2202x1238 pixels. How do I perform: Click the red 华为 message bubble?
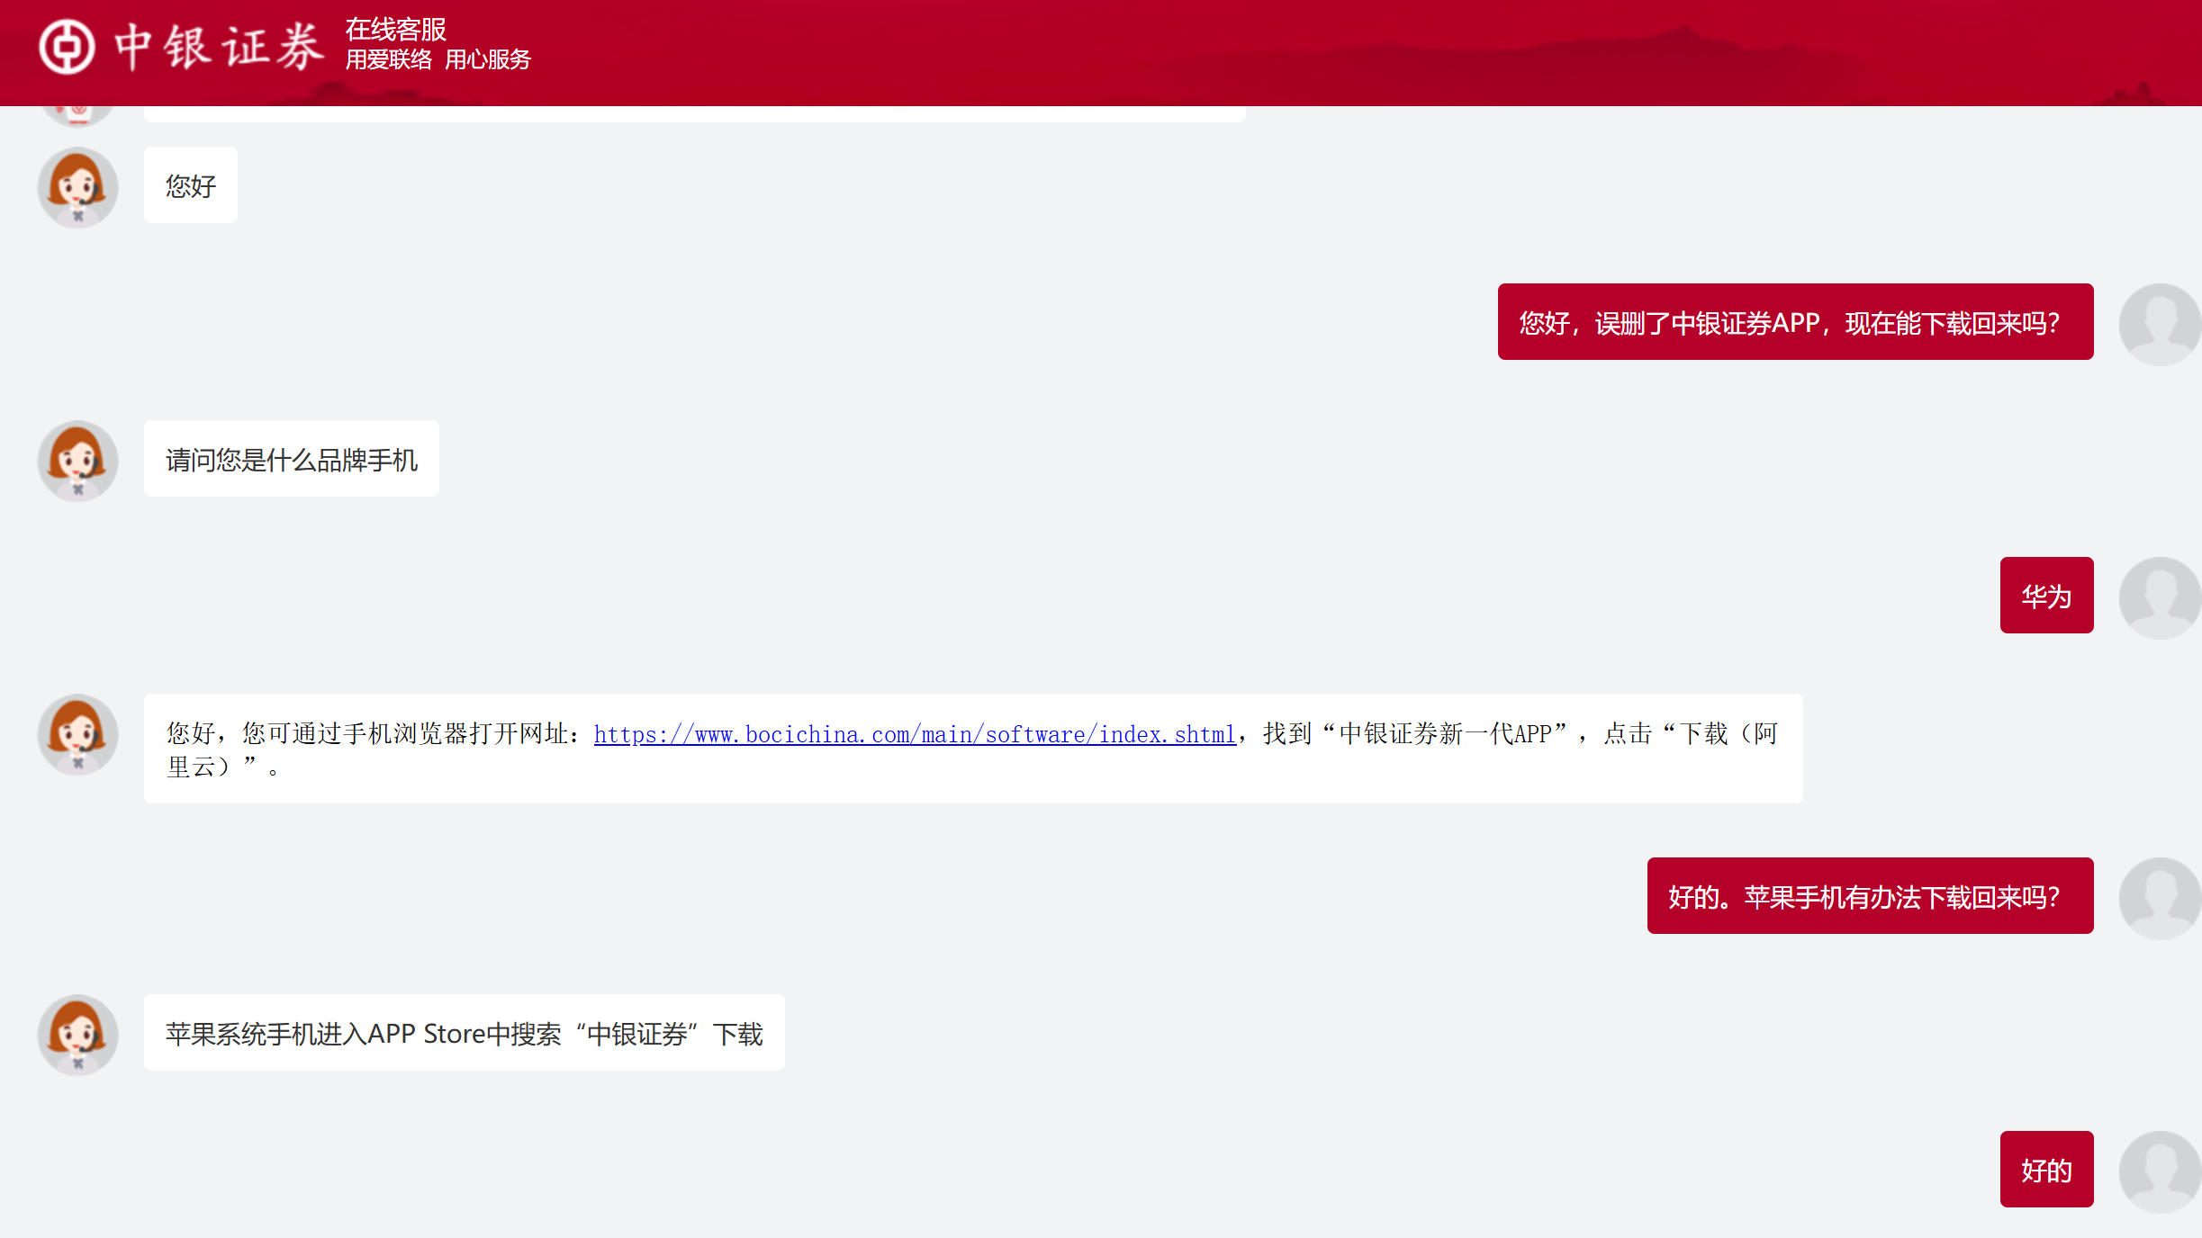[2046, 596]
